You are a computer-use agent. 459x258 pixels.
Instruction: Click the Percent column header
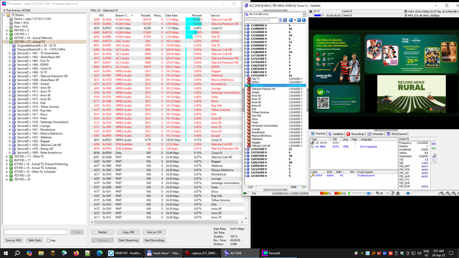197,15
